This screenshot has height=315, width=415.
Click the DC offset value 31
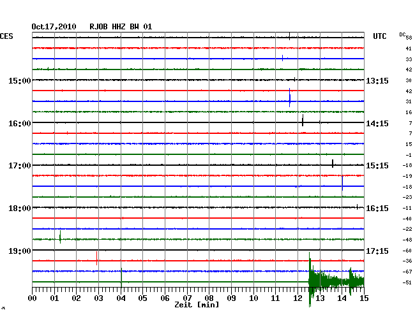click(409, 101)
